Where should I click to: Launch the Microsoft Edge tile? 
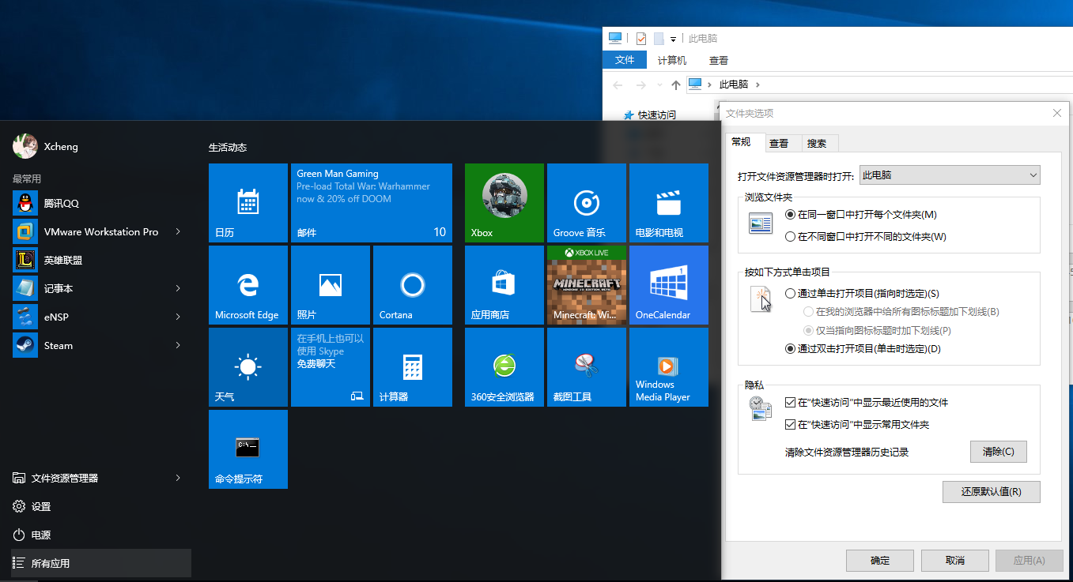click(x=248, y=285)
